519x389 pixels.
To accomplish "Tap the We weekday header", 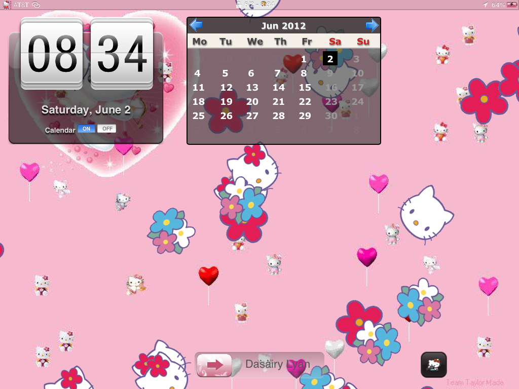I will [255, 42].
